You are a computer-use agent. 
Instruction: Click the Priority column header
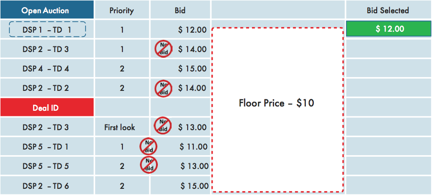click(122, 10)
